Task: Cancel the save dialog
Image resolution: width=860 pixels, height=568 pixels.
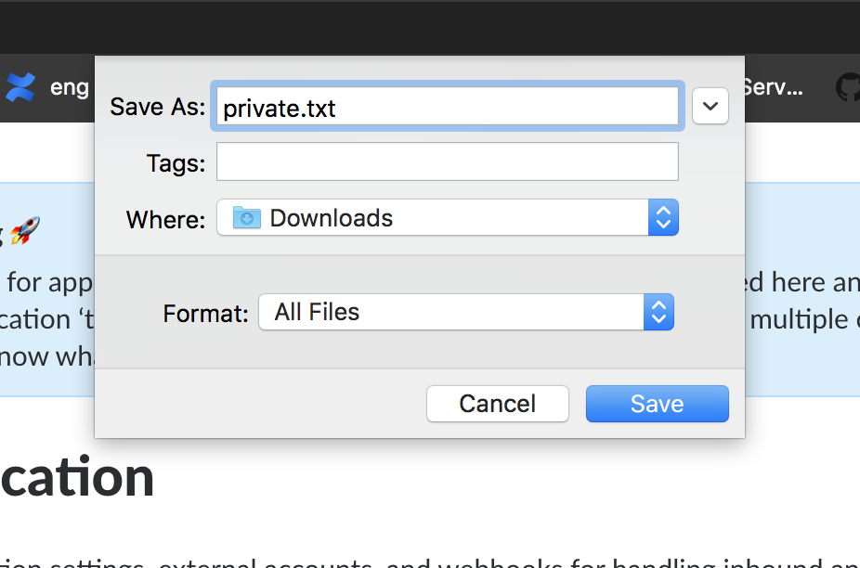Action: click(x=497, y=404)
